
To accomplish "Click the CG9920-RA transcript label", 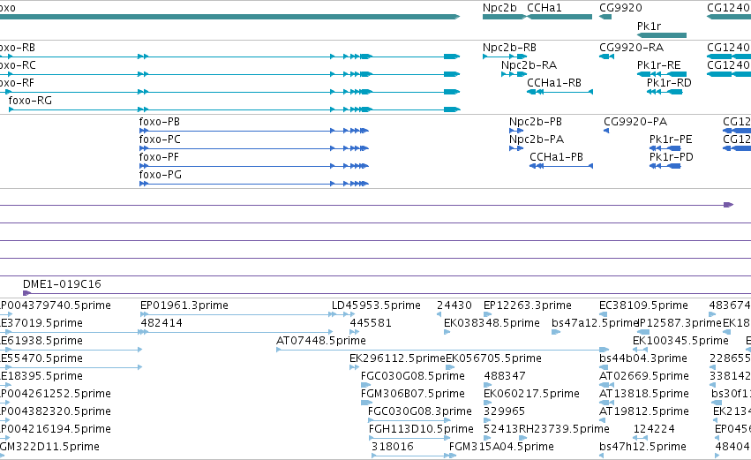I will (x=631, y=48).
